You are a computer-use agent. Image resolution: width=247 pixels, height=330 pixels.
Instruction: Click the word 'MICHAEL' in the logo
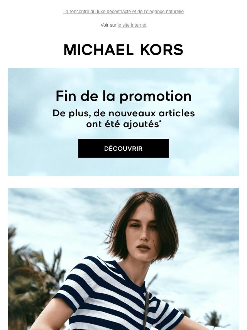[98, 50]
